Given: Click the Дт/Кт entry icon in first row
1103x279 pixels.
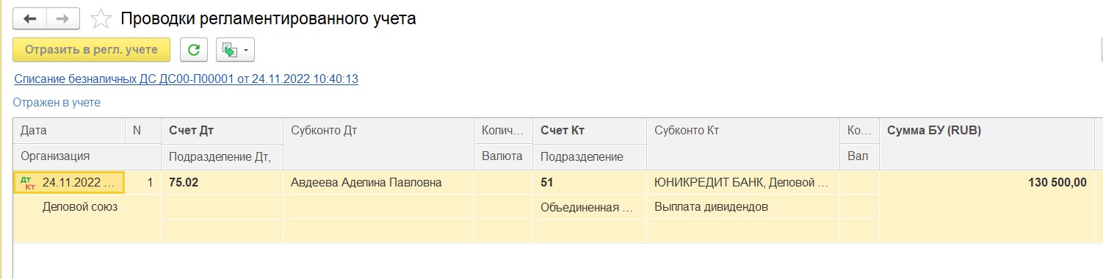Looking at the screenshot, I should click(x=26, y=182).
